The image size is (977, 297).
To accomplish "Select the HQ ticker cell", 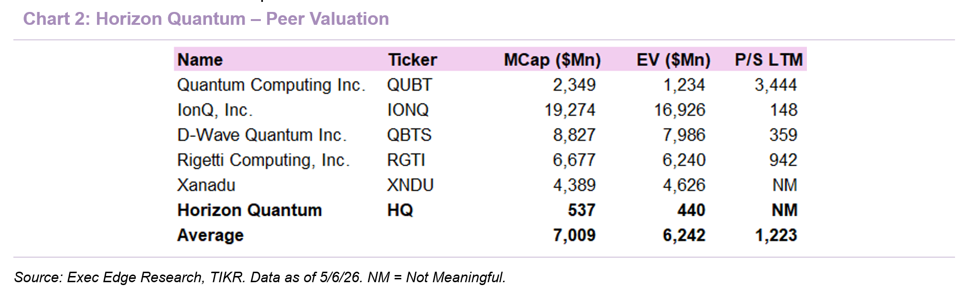I will [400, 210].
